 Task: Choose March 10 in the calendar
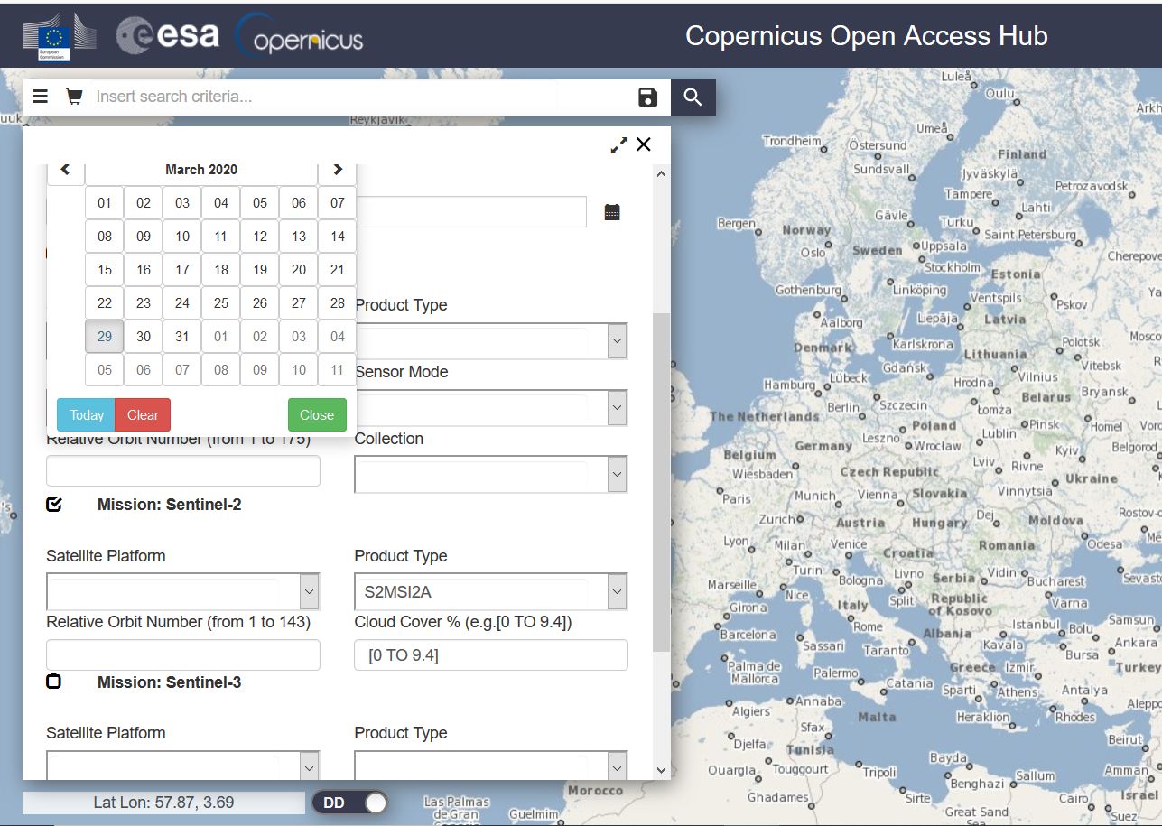(182, 237)
